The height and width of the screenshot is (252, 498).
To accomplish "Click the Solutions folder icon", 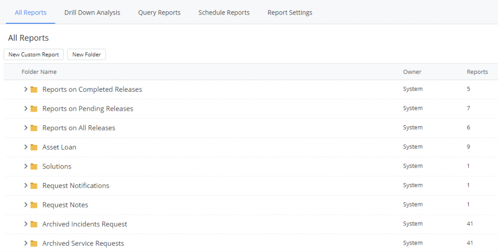I will click(34, 167).
